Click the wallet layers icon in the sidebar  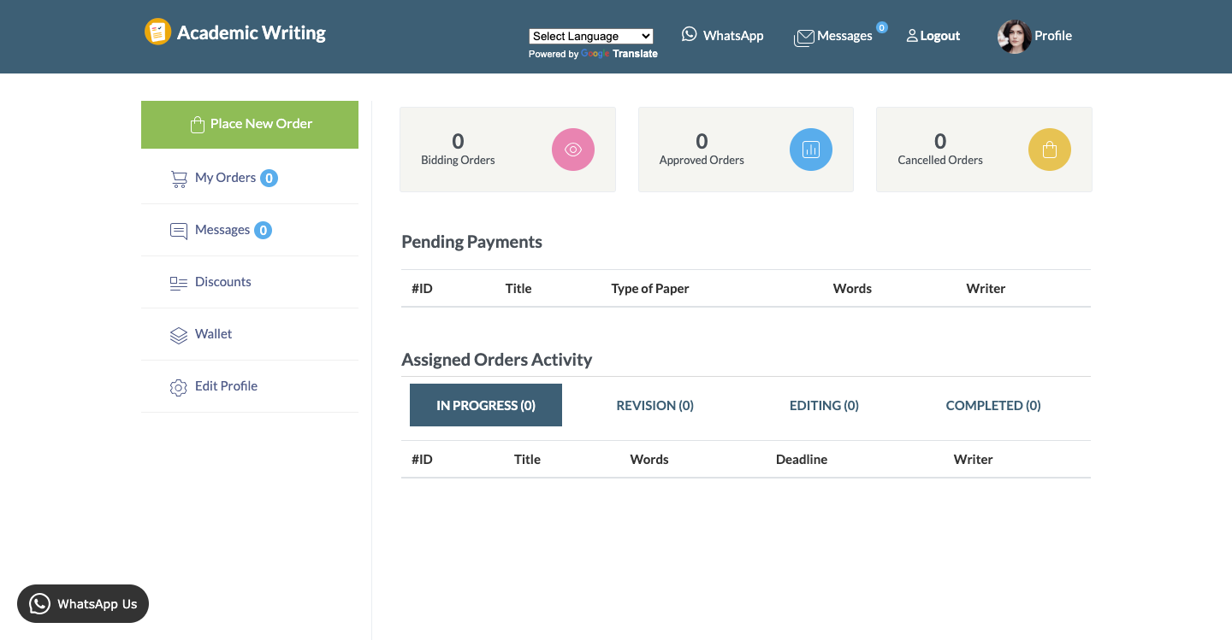pos(178,335)
